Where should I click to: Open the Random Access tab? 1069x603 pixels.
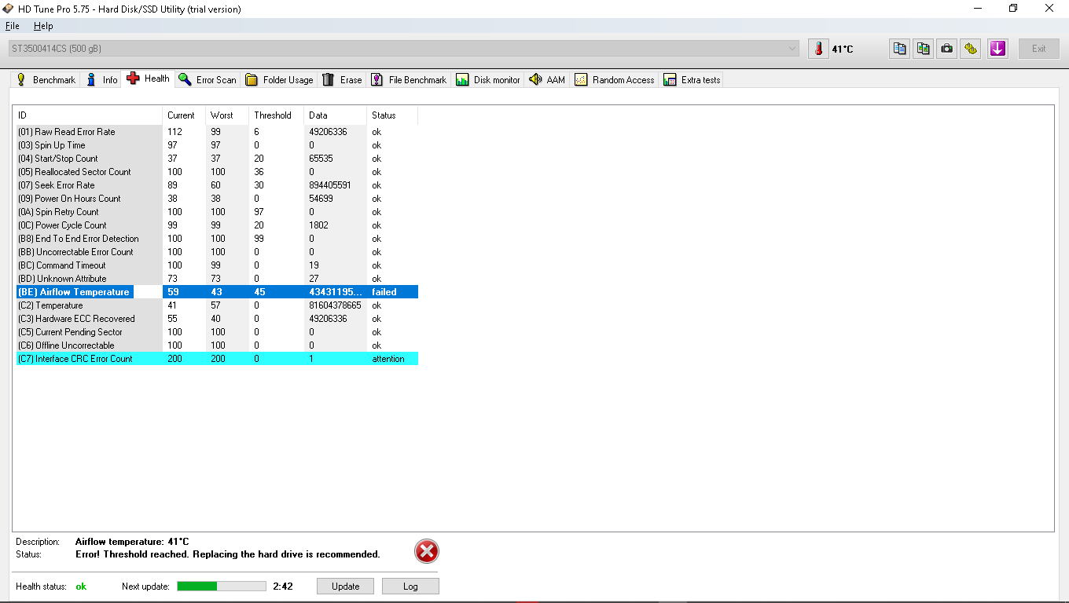point(615,79)
